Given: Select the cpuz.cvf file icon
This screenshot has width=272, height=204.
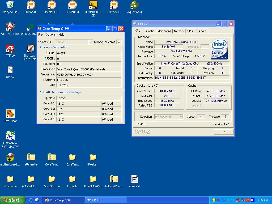Looking at the screenshot, I should point(134,181).
